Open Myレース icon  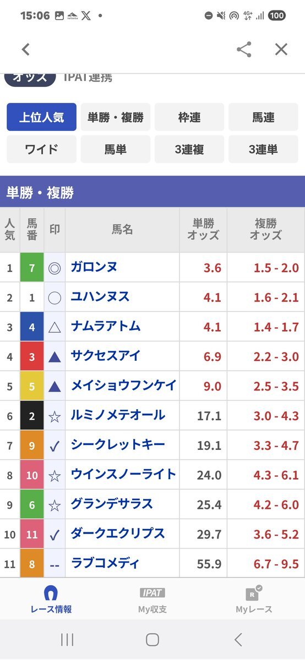pos(254,593)
